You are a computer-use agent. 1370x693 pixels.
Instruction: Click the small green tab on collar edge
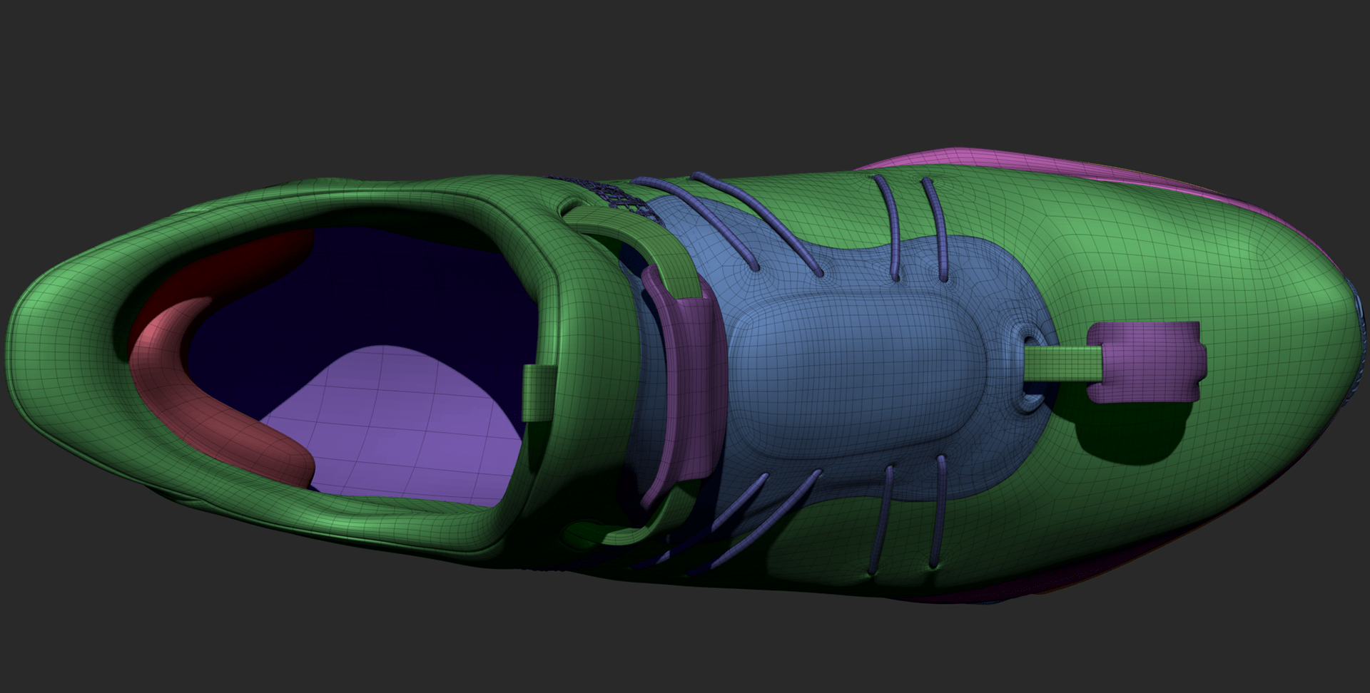[539, 392]
